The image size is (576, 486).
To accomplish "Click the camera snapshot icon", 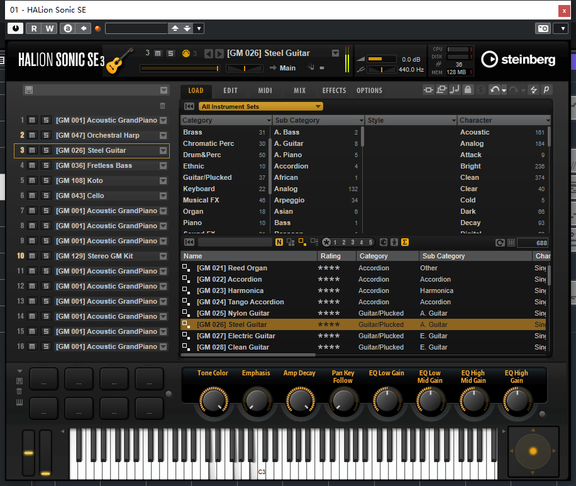I will [x=543, y=28].
